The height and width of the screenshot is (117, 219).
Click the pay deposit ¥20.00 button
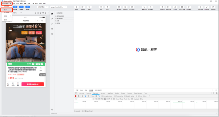(33, 84)
